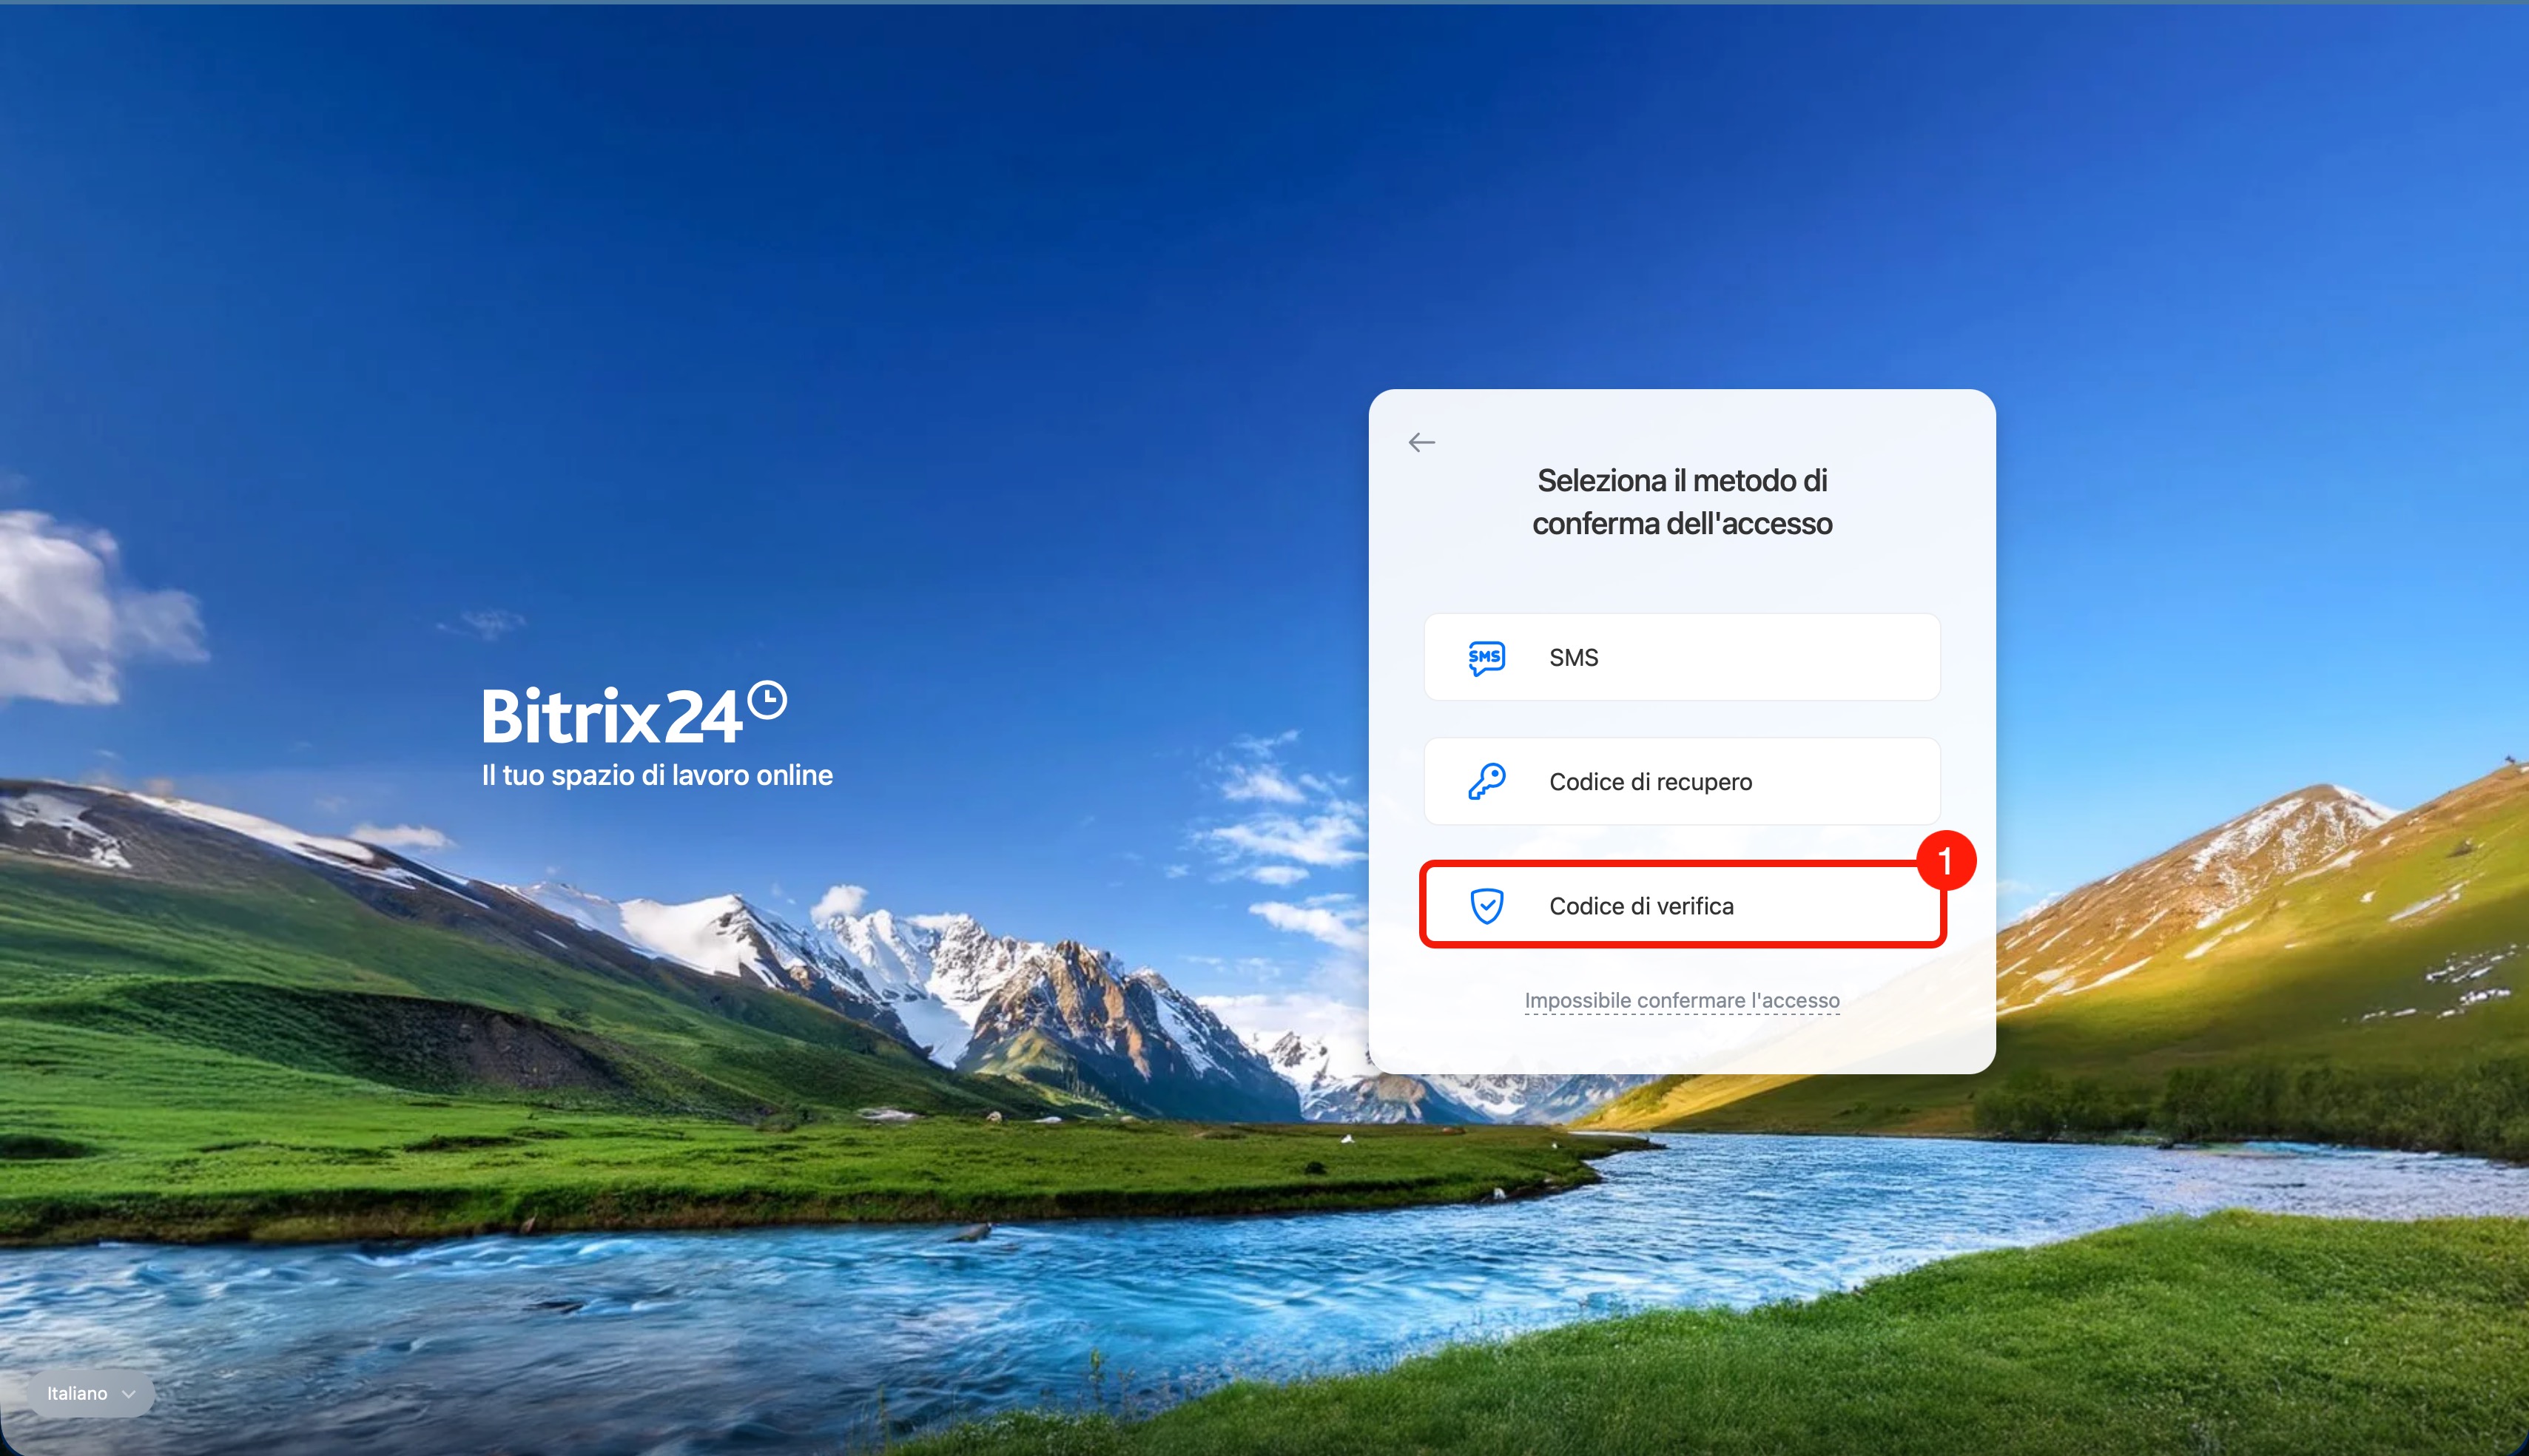Screen dimensions: 2529x1456
Task: Expand language list via chevron beside Italiano
Action: pyautogui.click(x=128, y=1394)
